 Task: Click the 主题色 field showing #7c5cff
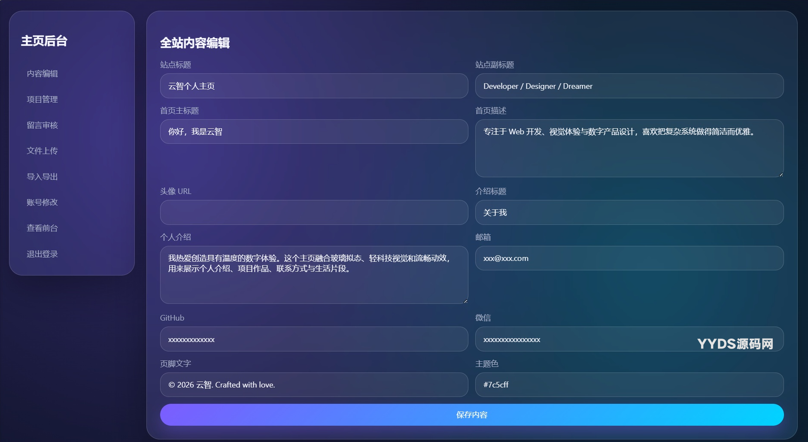coord(629,384)
